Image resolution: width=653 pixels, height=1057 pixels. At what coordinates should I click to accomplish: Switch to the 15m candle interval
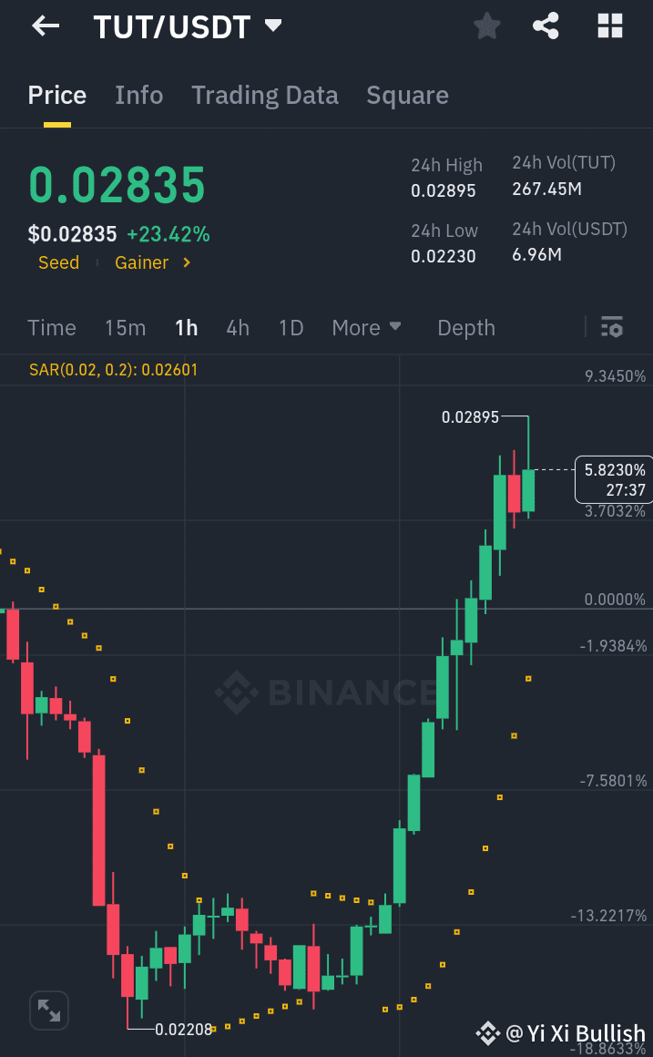(125, 327)
